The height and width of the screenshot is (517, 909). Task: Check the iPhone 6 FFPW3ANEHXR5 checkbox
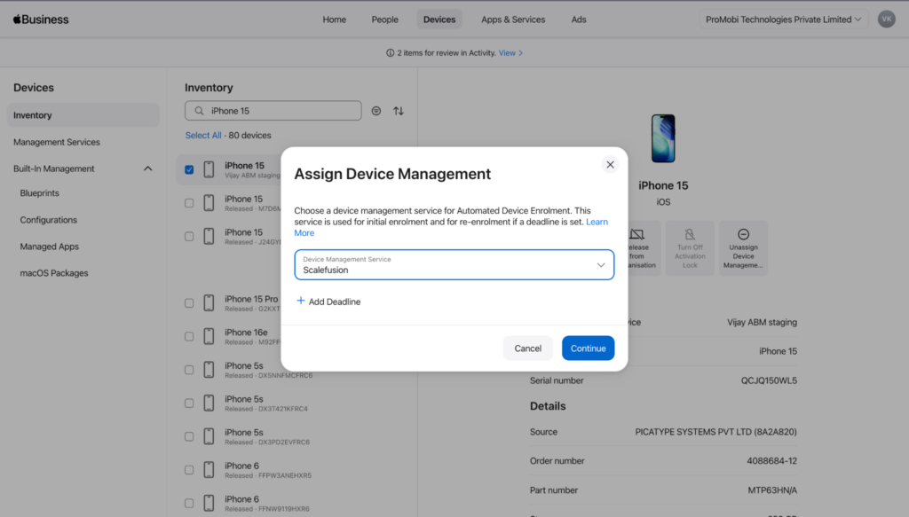[189, 469]
